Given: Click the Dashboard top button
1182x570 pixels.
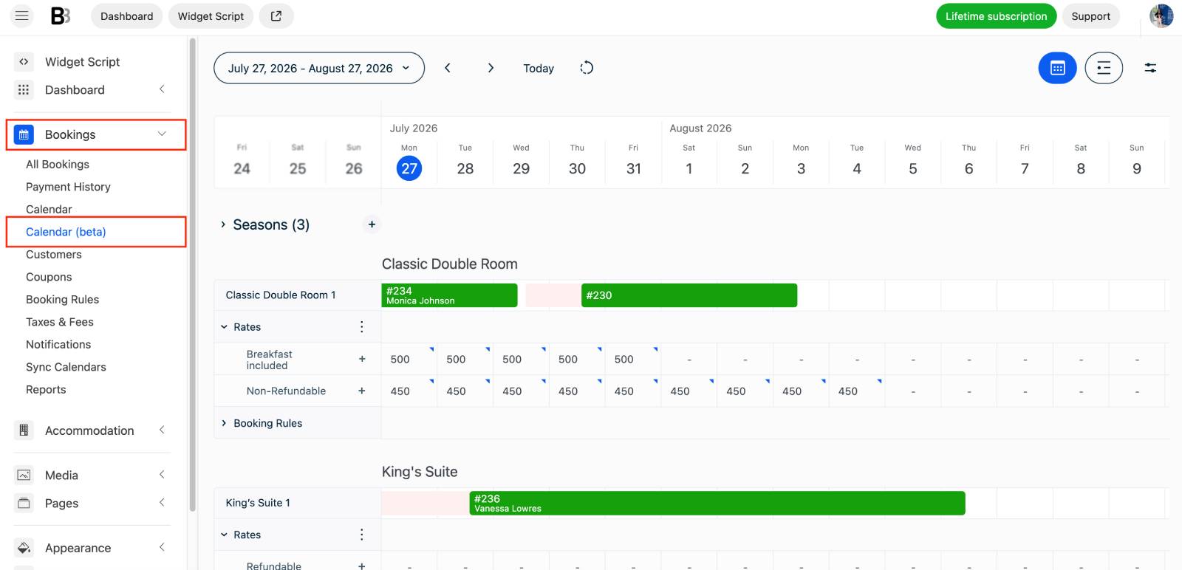Looking at the screenshot, I should [127, 16].
